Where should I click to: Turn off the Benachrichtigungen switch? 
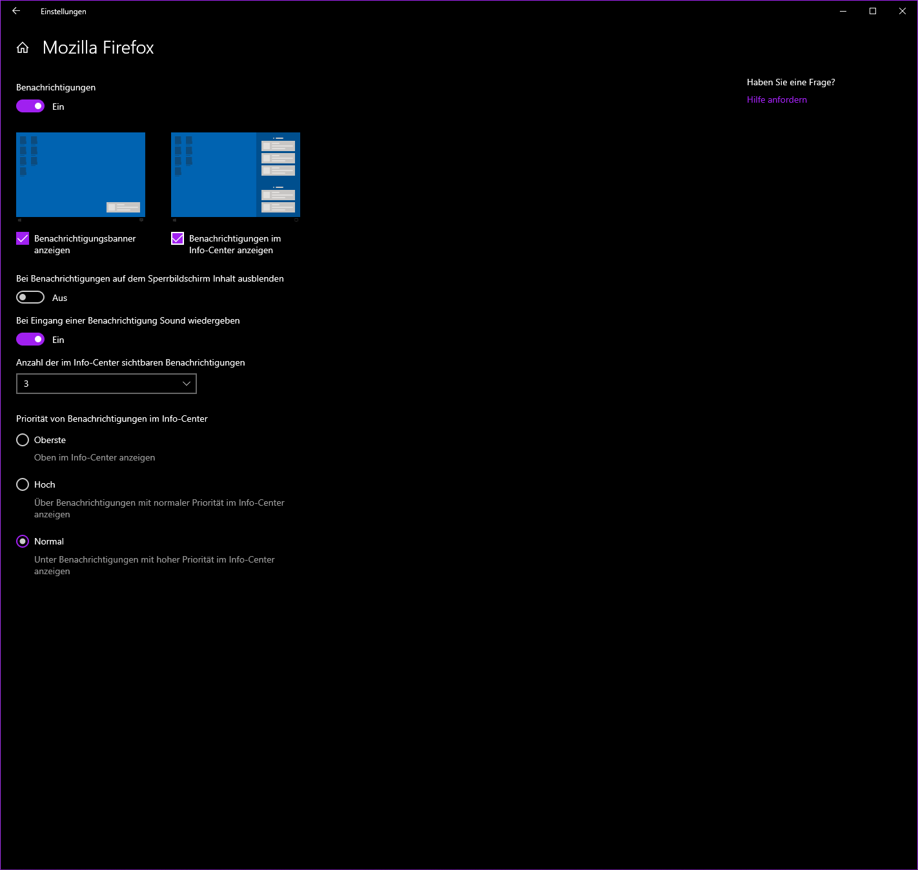30,106
